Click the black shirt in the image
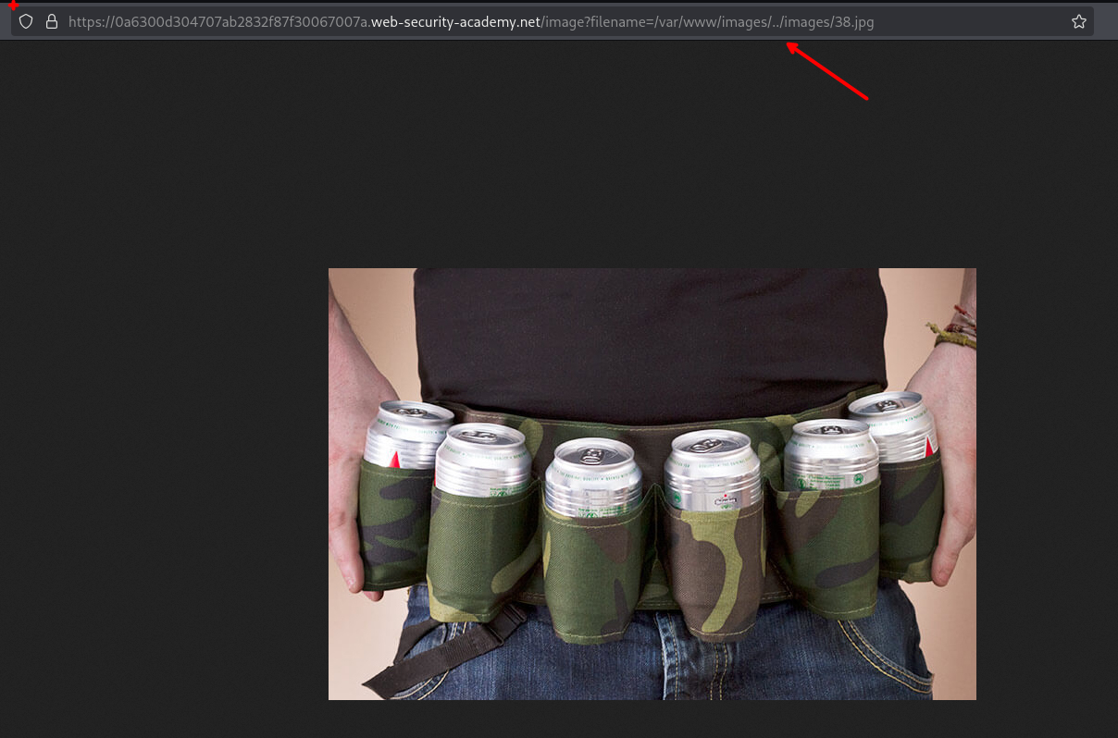1118x738 pixels. click(x=648, y=333)
